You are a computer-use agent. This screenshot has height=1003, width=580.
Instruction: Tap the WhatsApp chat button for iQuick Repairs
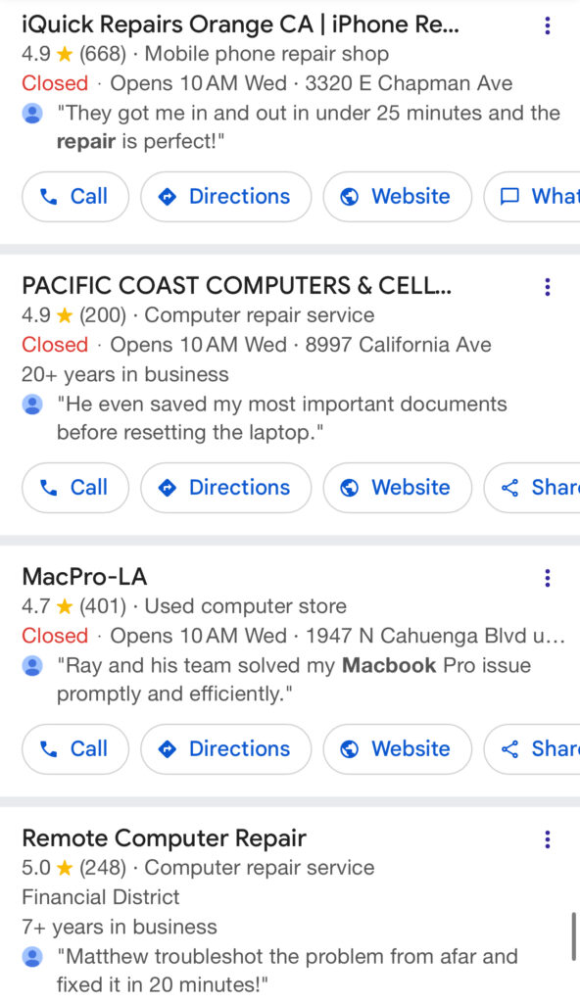532,196
